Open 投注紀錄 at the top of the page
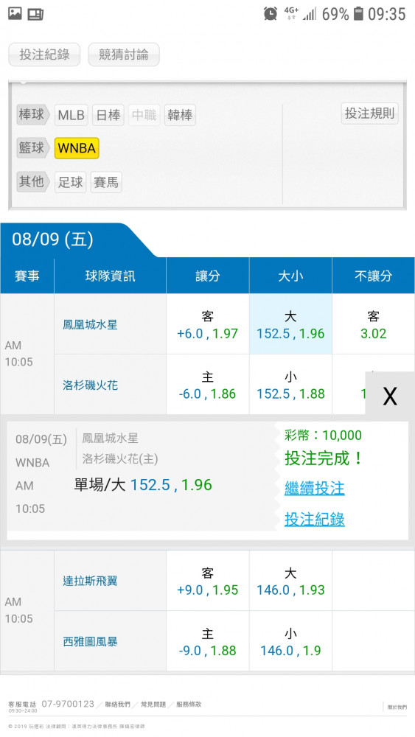This screenshot has height=737, width=415. [x=44, y=55]
